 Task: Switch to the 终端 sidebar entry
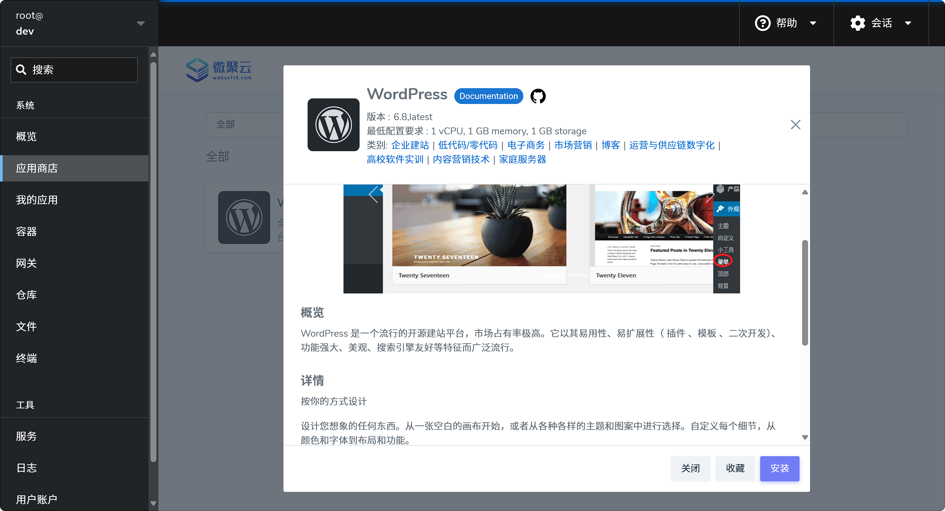pos(26,358)
